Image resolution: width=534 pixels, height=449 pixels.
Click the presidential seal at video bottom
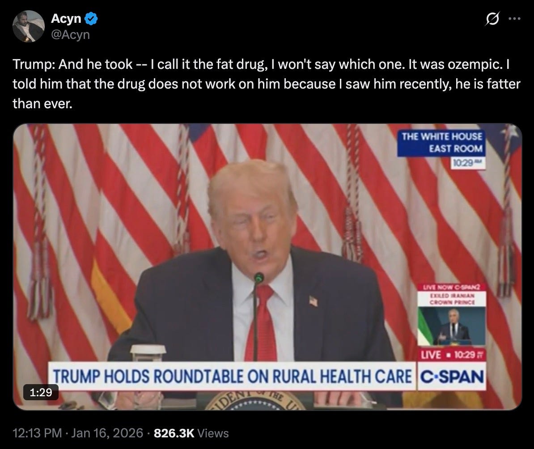click(x=255, y=401)
